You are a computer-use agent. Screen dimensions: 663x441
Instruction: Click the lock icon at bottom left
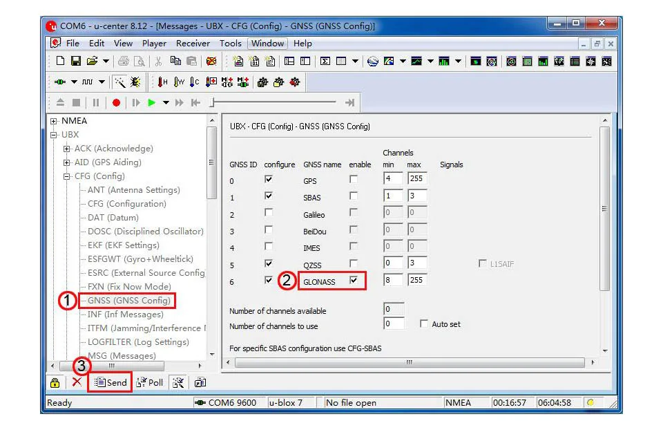click(55, 383)
